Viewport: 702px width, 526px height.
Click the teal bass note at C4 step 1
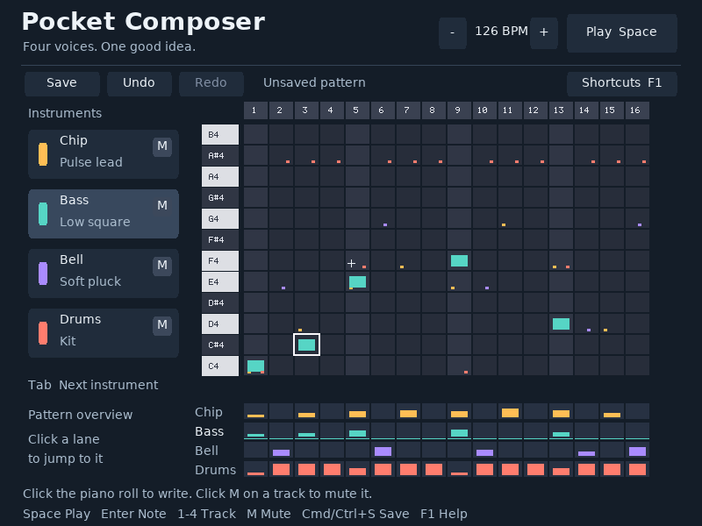point(255,366)
